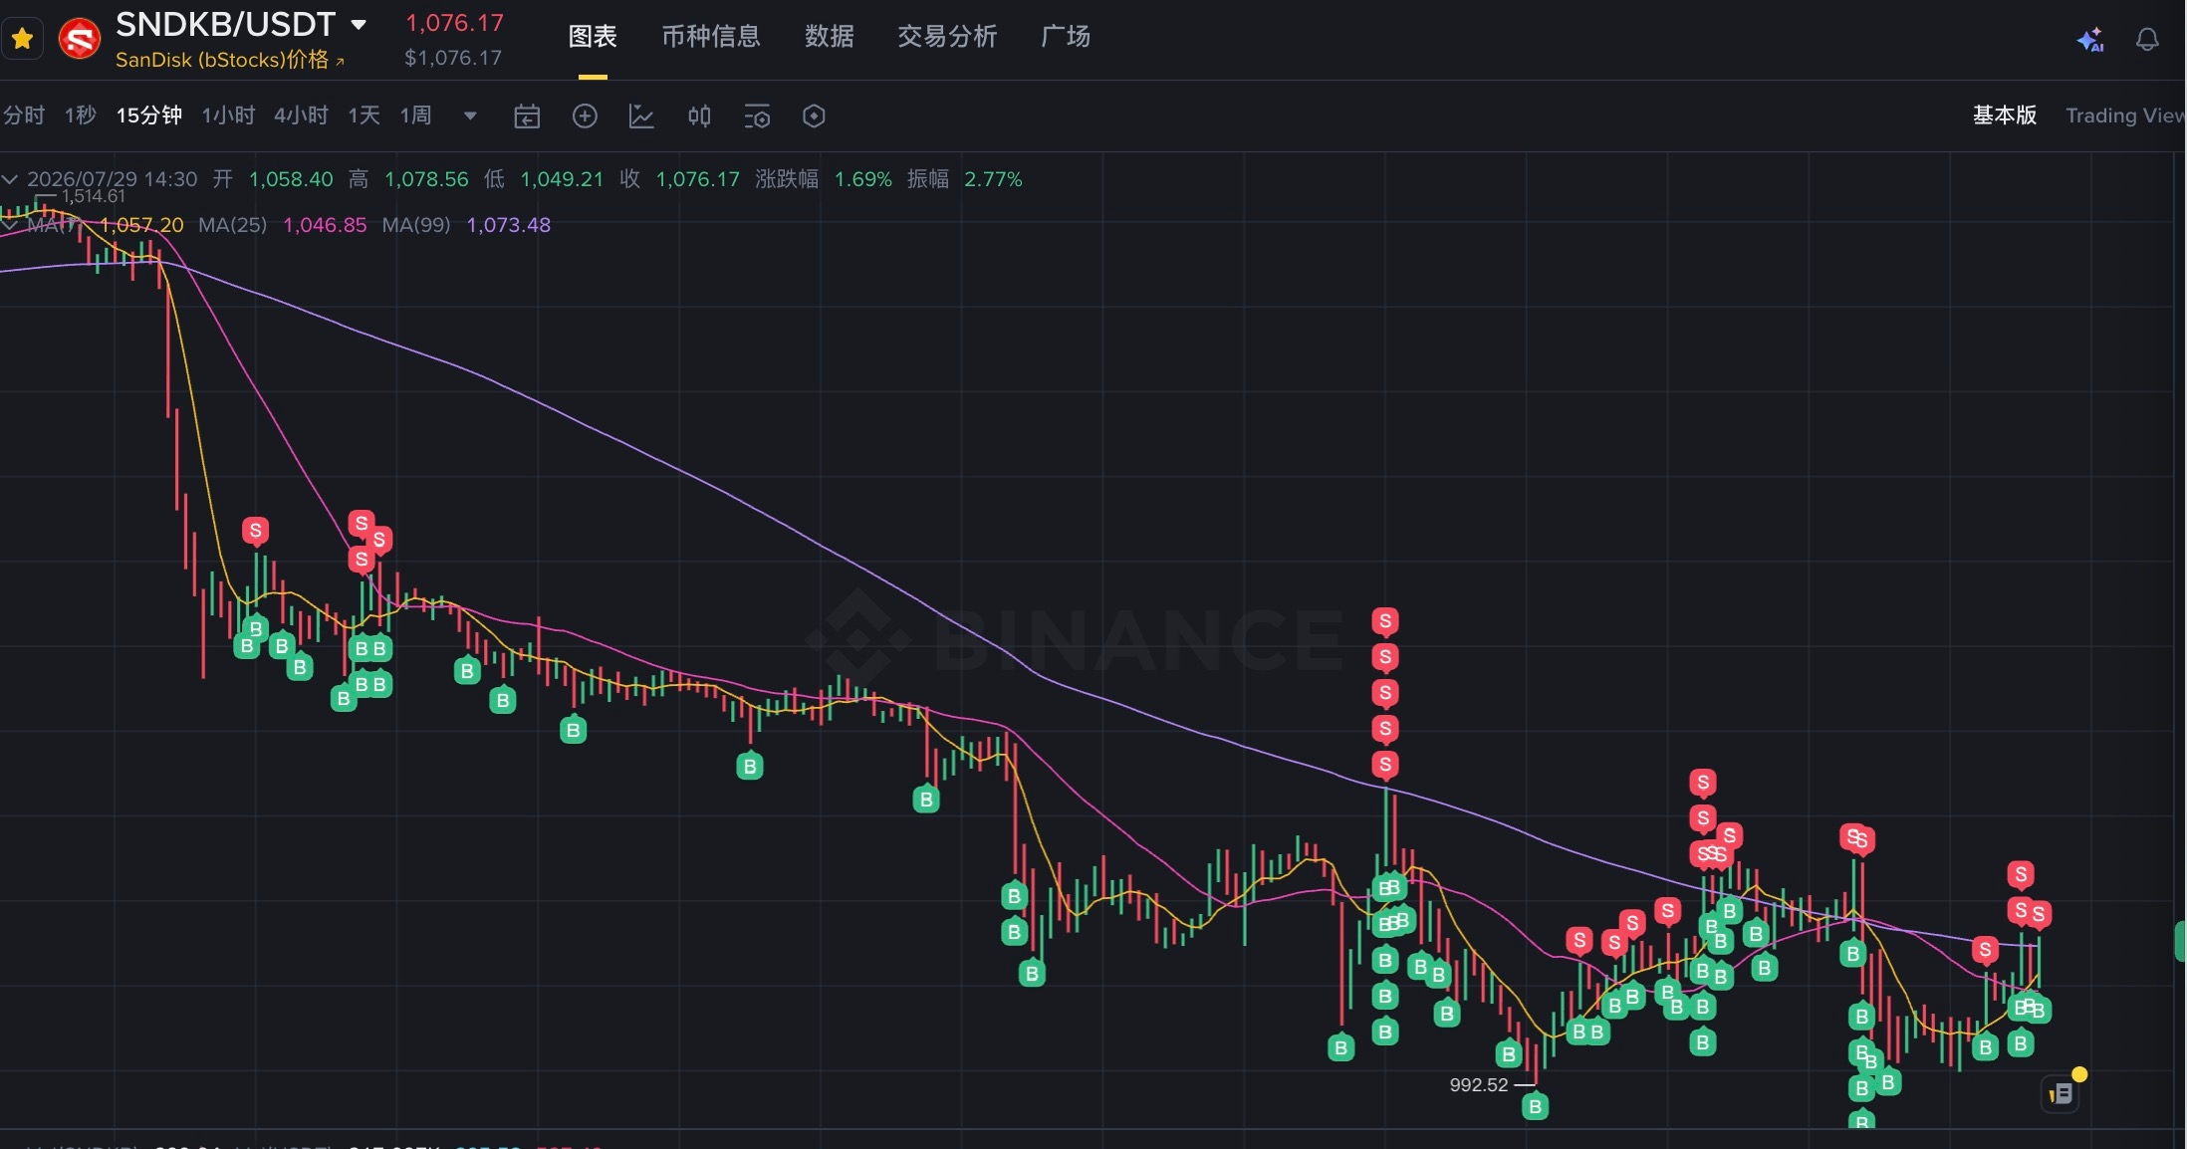2187x1149 pixels.
Task: Select the 15分钟 chart interval
Action: click(x=149, y=115)
